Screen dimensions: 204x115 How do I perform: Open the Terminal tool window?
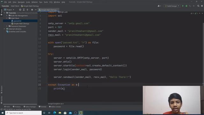[42, 107]
